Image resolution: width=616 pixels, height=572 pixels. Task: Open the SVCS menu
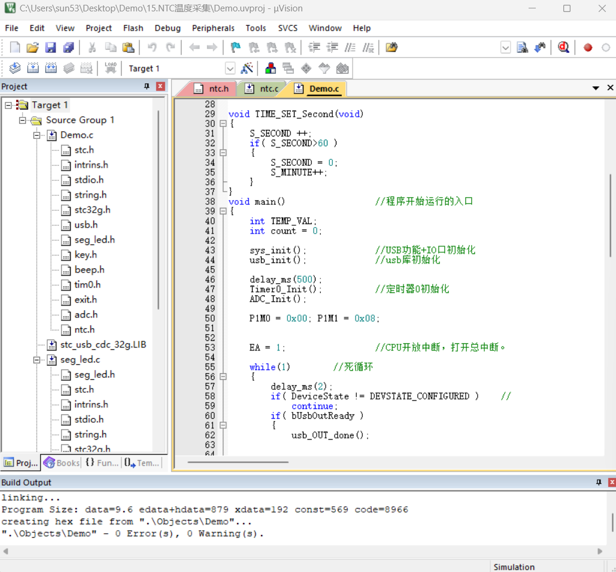coord(287,28)
